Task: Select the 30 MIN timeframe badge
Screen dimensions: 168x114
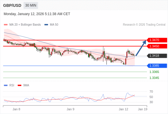Action: [x=31, y=5]
